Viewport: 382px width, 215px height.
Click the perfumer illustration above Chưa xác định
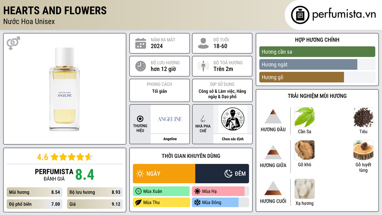(x=233, y=119)
